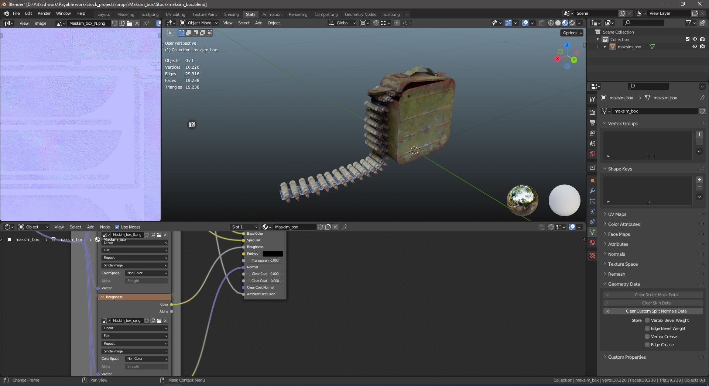Hide maksim_box in viewport via eye icon
The image size is (709, 386).
tap(695, 47)
